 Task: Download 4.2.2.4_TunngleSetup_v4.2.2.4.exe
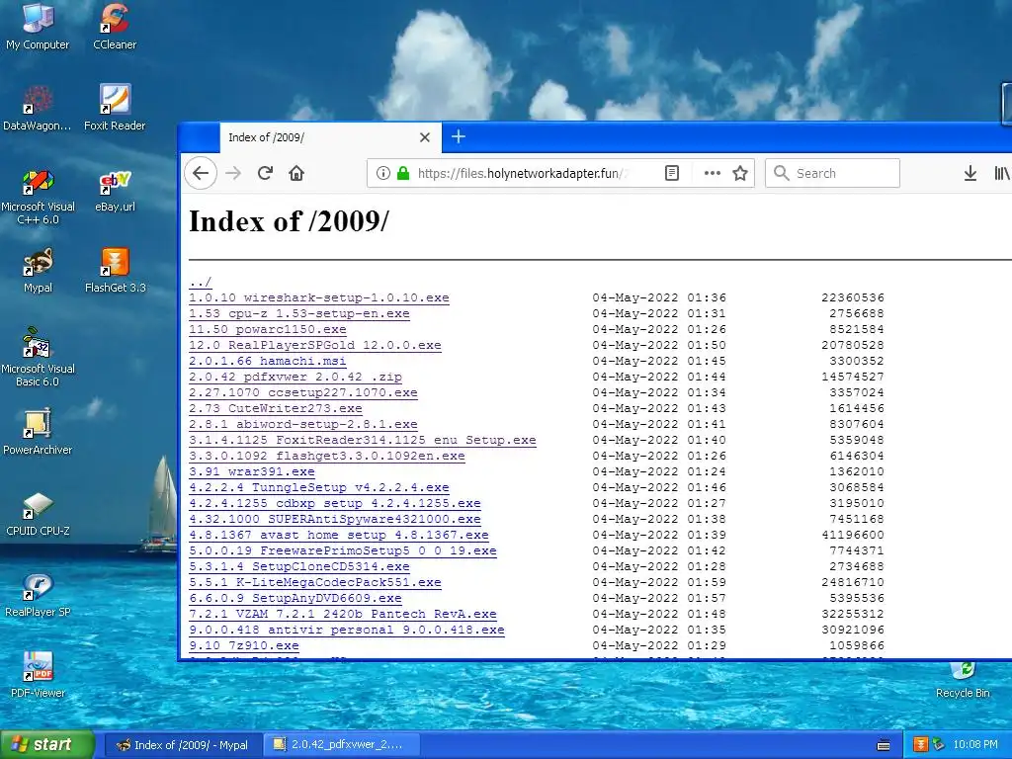tap(319, 487)
